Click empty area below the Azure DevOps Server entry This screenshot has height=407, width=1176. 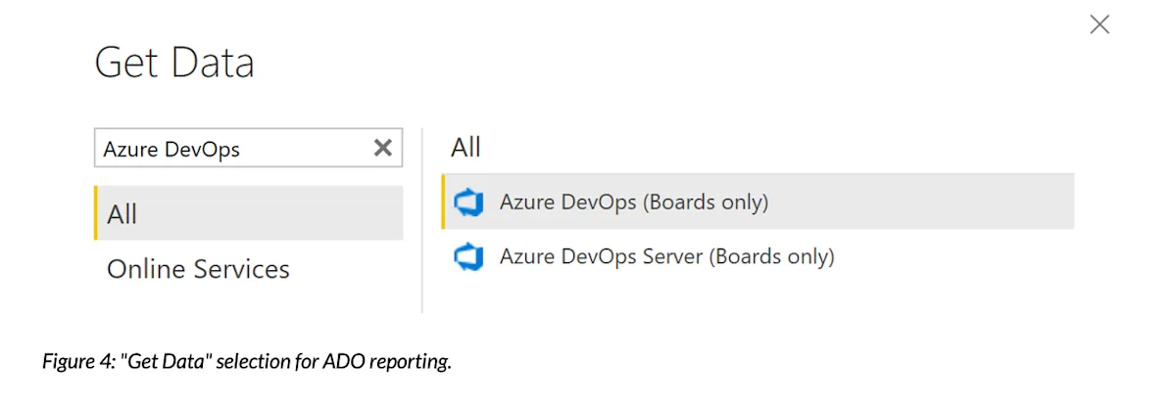point(758,300)
